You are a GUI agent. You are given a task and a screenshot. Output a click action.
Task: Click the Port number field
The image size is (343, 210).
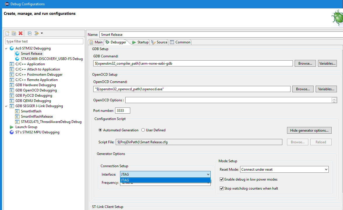(123, 111)
